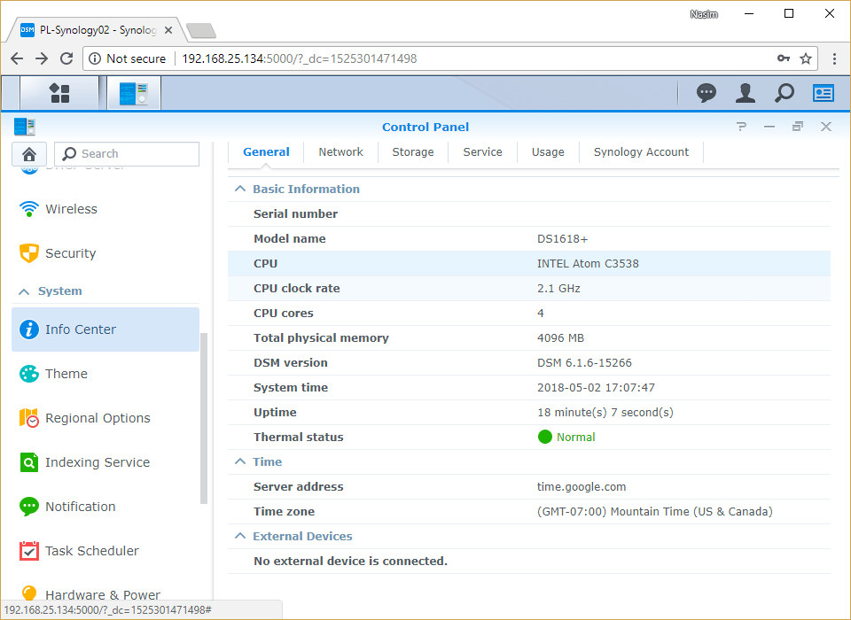Click the INTEL Atom C3538 value
851x620 pixels.
point(588,264)
